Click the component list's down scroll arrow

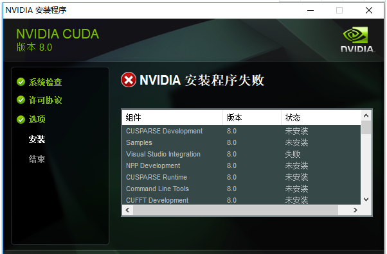[366, 199]
